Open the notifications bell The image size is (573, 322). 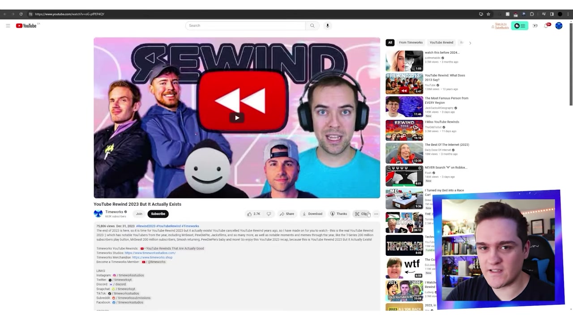click(547, 26)
